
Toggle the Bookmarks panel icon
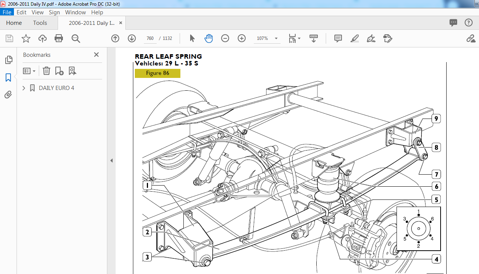(x=8, y=78)
